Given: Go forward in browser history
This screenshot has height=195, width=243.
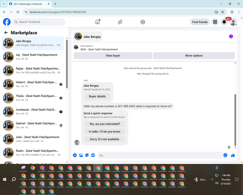Looking at the screenshot, I should [11, 12].
